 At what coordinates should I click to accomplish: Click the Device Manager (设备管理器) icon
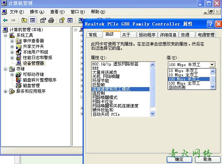coord(19,63)
